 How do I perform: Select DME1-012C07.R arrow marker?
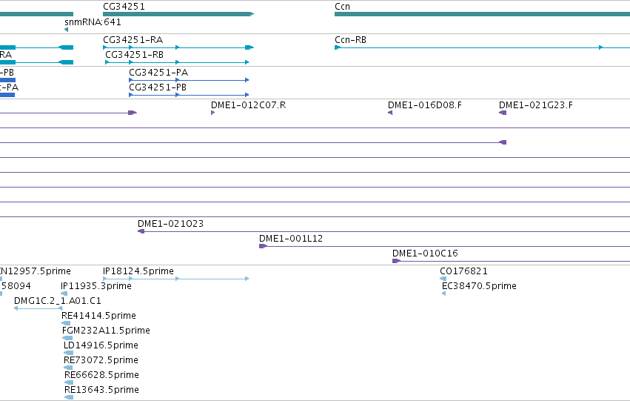point(213,113)
